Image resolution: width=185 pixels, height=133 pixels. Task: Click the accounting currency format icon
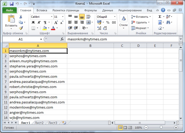[99, 22]
